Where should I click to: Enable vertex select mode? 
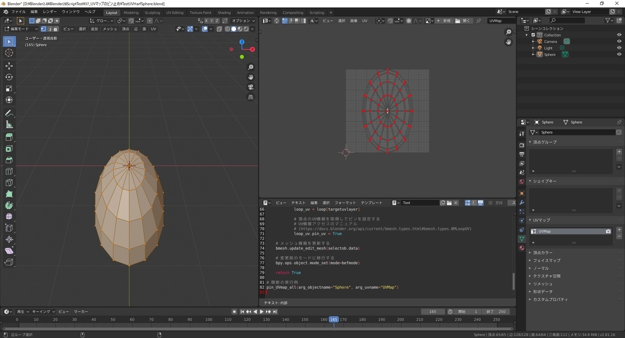tap(43, 29)
